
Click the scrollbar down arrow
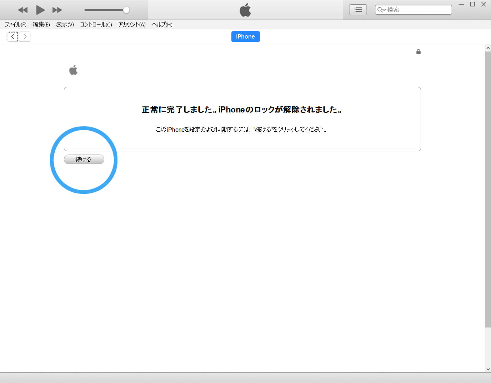click(x=488, y=369)
